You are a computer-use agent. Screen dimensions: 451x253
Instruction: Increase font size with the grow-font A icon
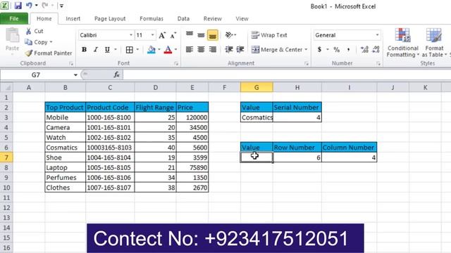pyautogui.click(x=162, y=35)
